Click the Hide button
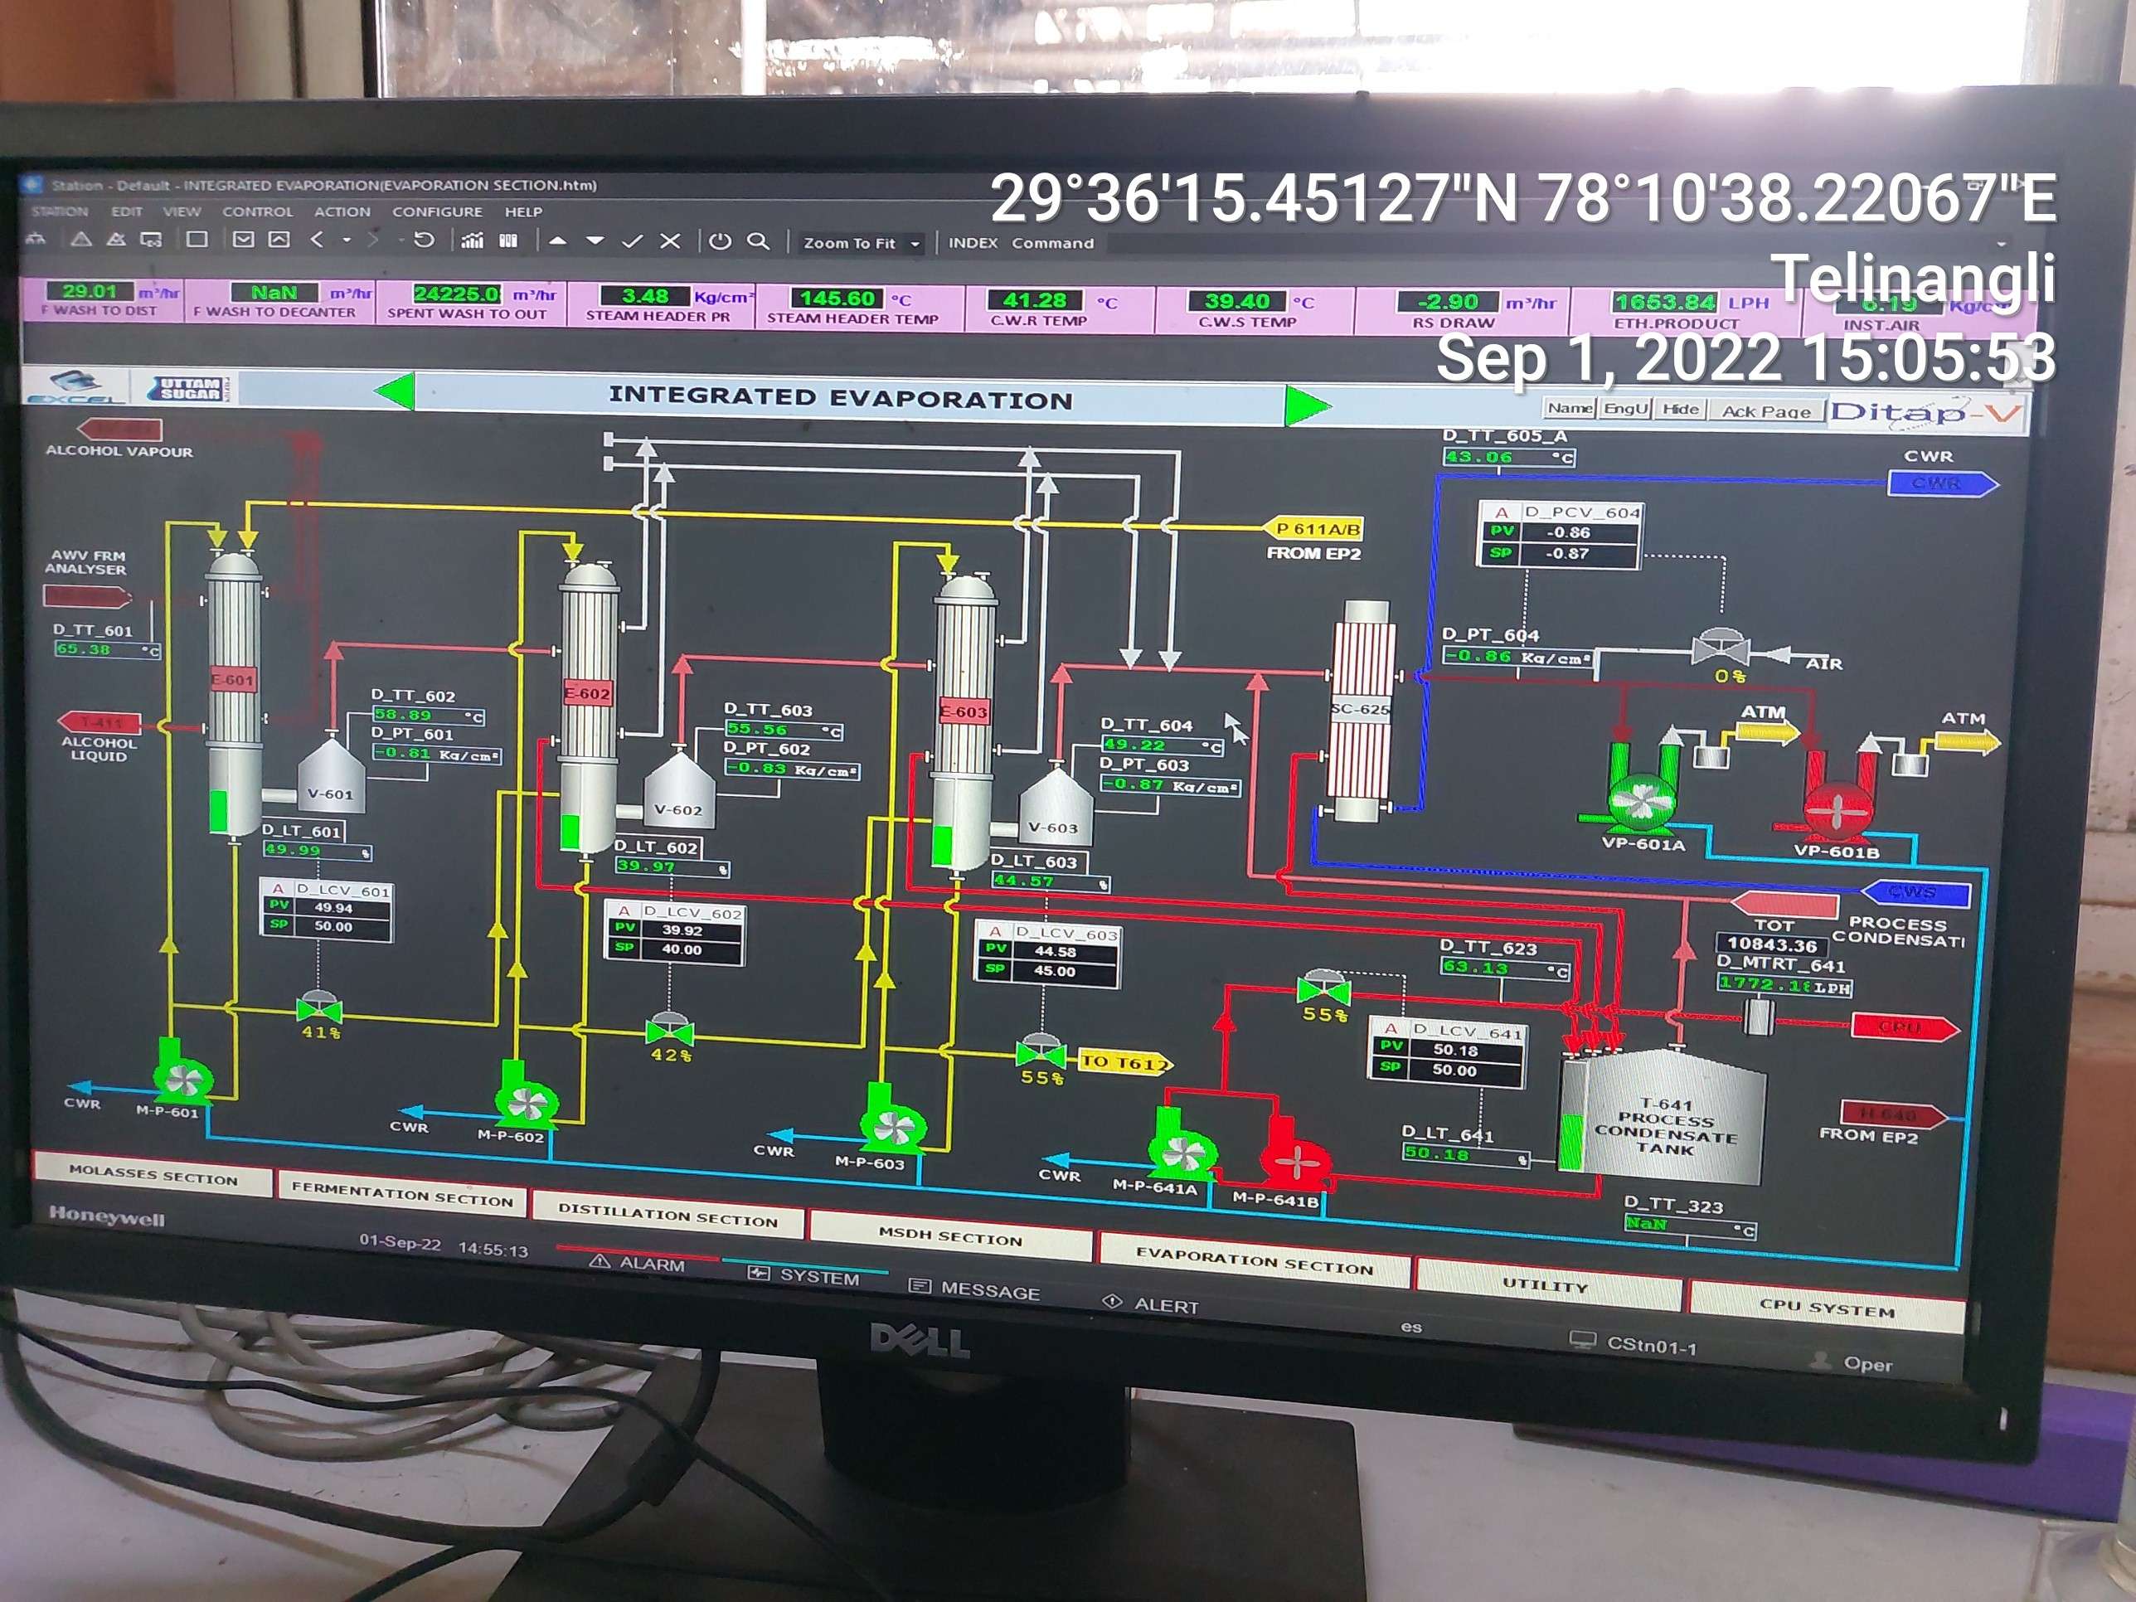This screenshot has height=1602, width=2136. [1680, 410]
